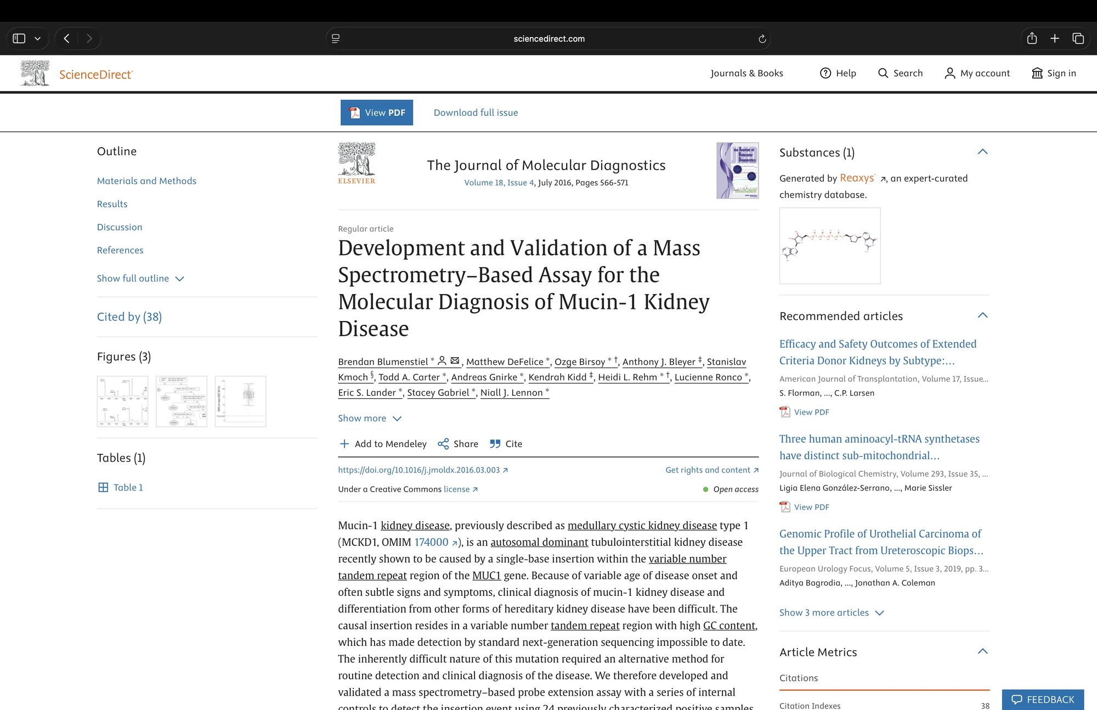The image size is (1097, 710).
Task: Collapse the Recommended articles section
Action: tap(982, 315)
